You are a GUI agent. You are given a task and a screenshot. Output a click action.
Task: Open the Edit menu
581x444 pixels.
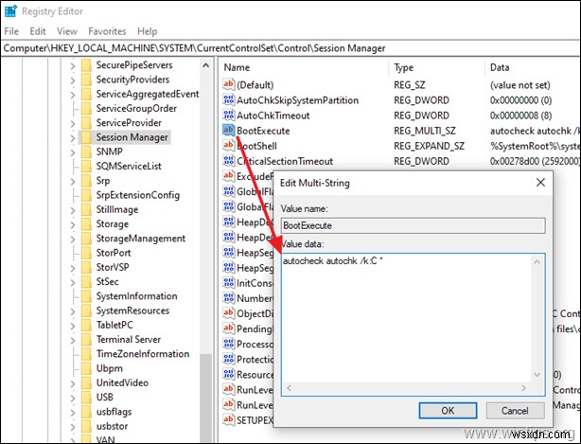click(38, 31)
